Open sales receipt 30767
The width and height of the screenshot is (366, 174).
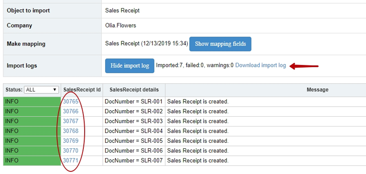[71, 121]
